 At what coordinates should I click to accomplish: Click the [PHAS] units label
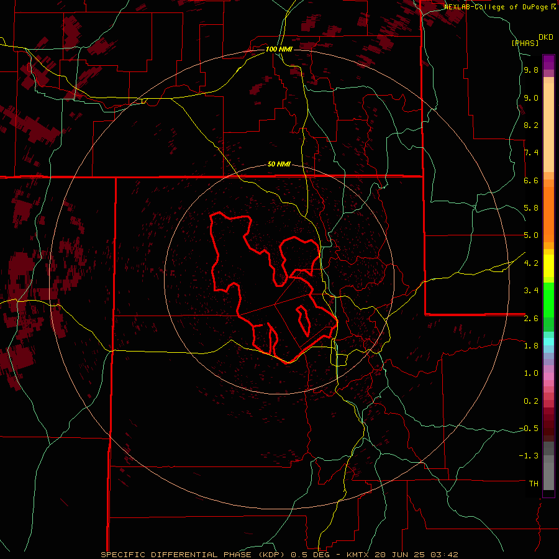click(525, 43)
